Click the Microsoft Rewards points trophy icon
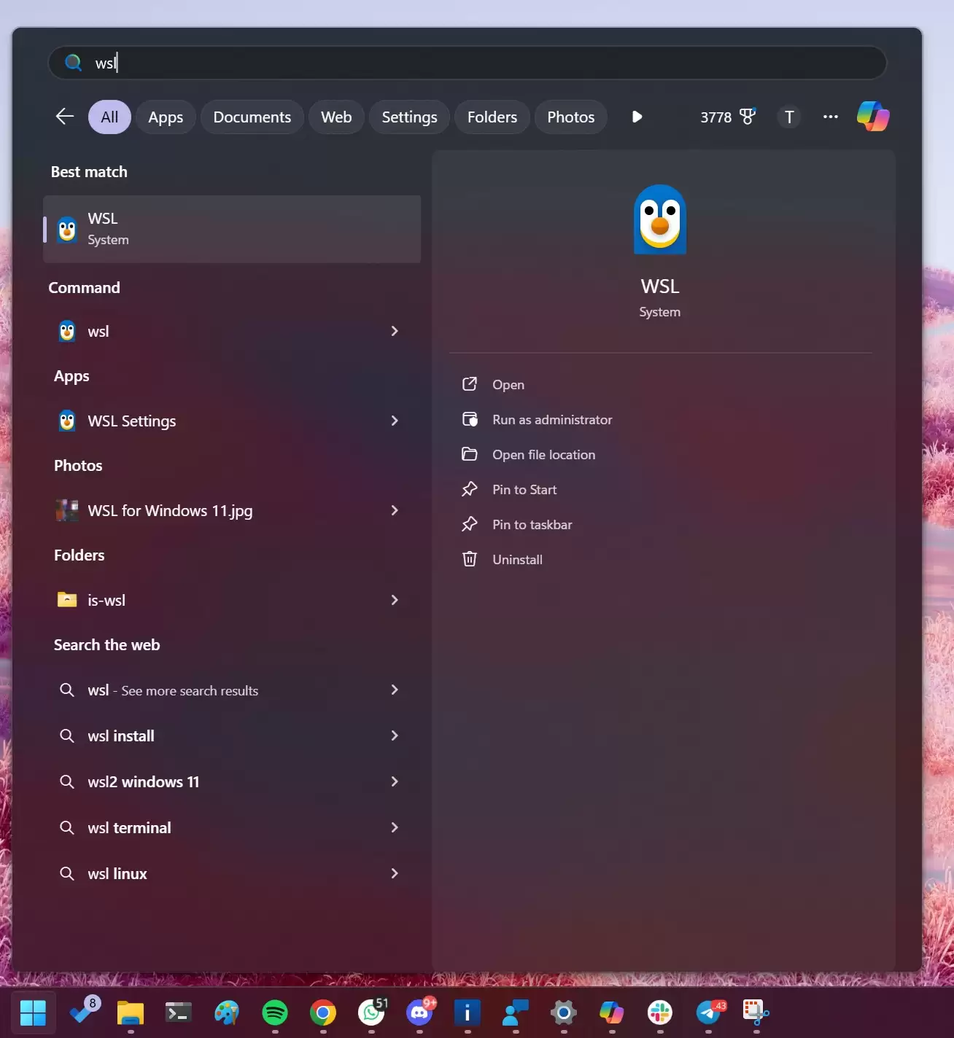 point(748,117)
